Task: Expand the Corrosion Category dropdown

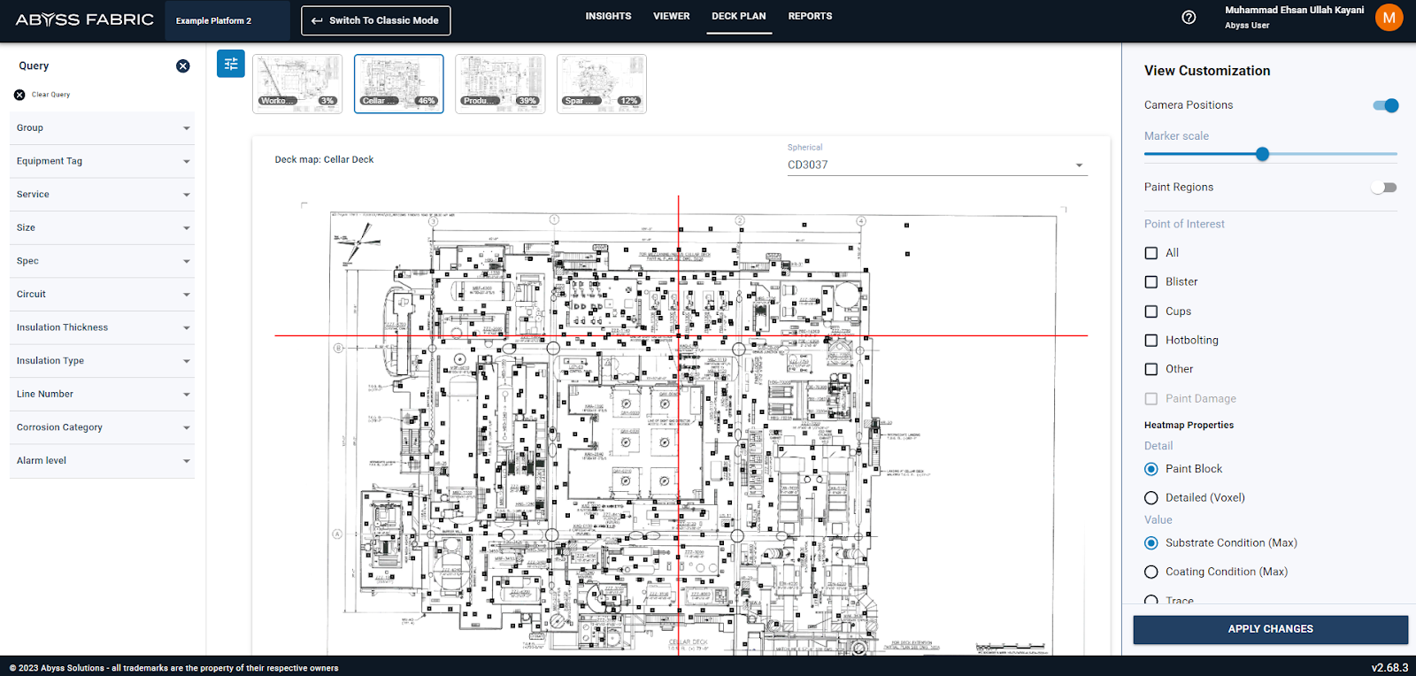Action: 102,427
